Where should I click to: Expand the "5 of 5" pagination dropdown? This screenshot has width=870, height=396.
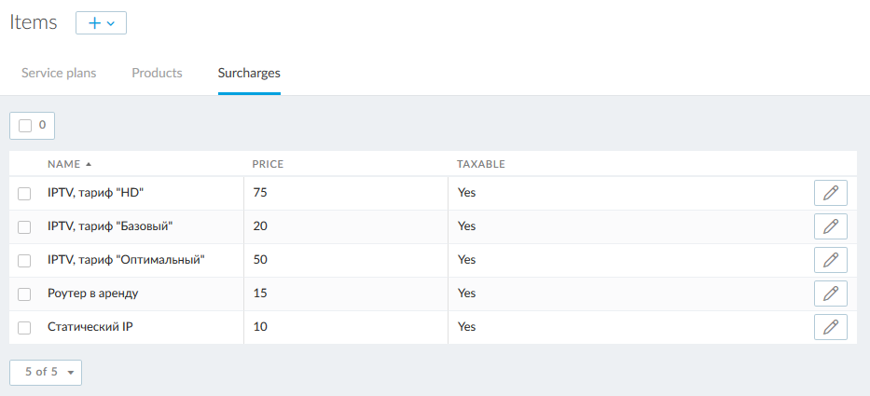46,372
